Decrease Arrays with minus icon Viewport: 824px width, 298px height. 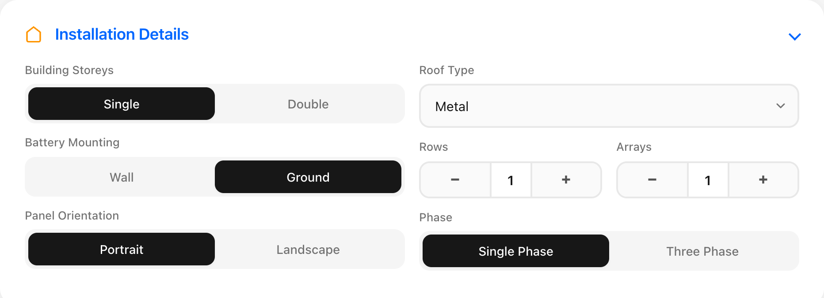point(652,180)
